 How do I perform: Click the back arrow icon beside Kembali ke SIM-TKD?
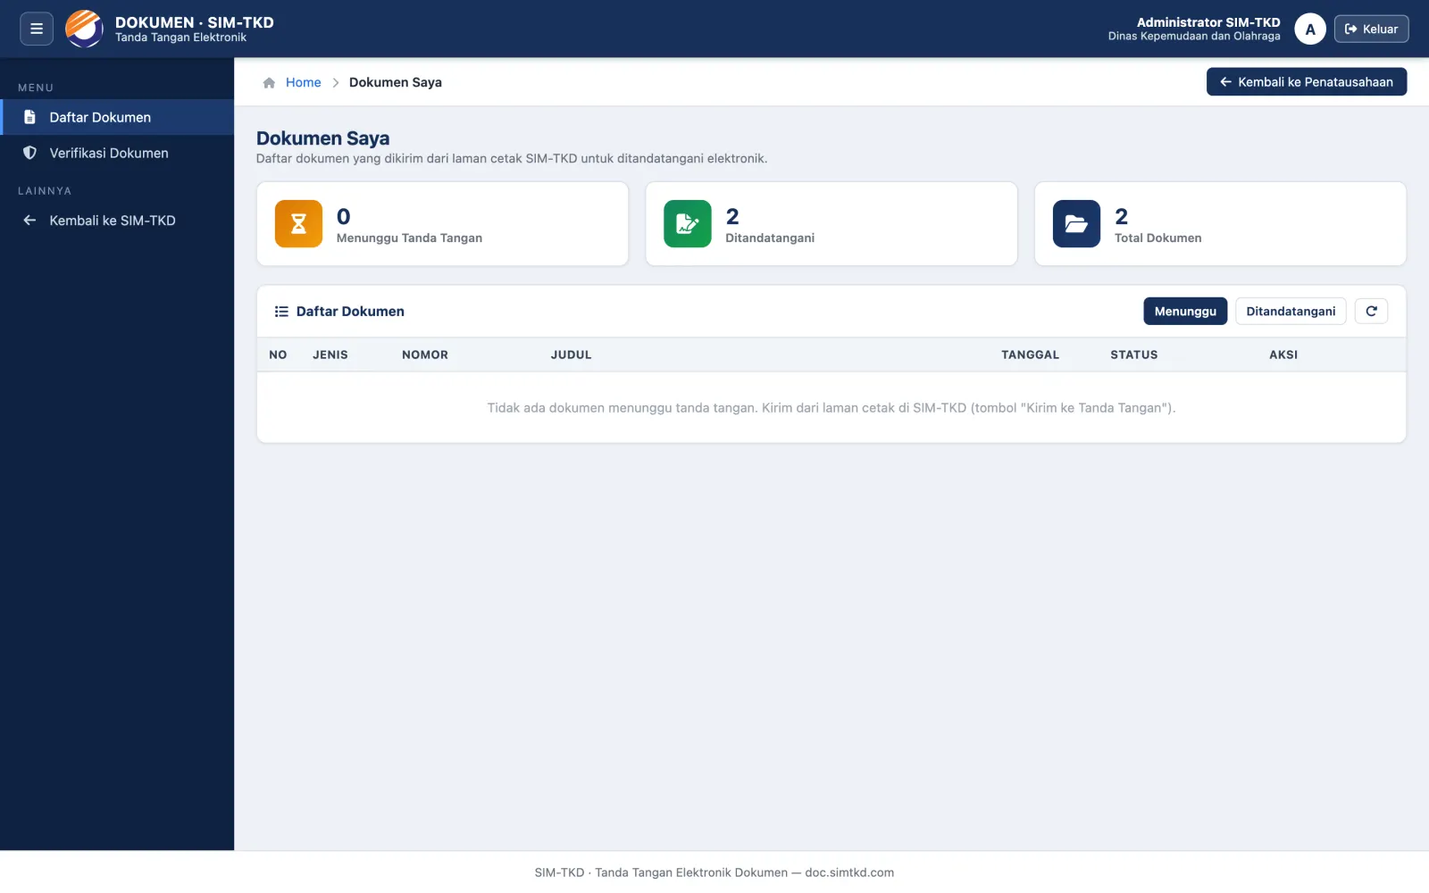[x=29, y=221]
